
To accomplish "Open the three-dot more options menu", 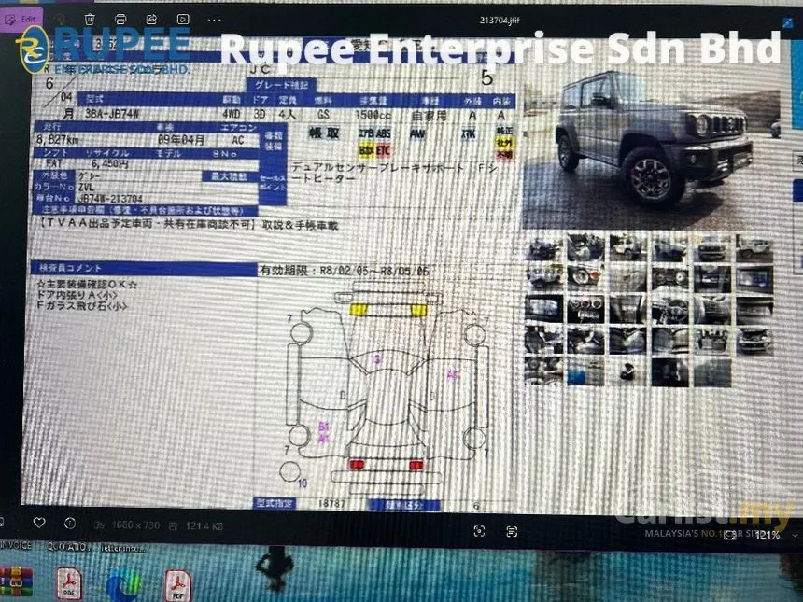I will (214, 20).
